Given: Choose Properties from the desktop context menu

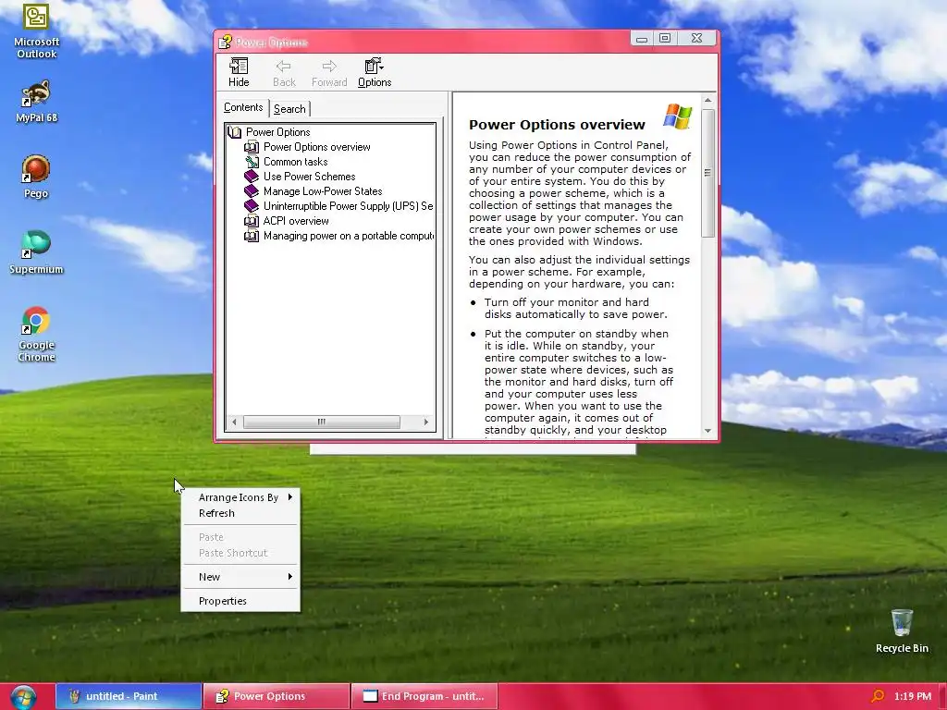Looking at the screenshot, I should (x=240, y=601).
